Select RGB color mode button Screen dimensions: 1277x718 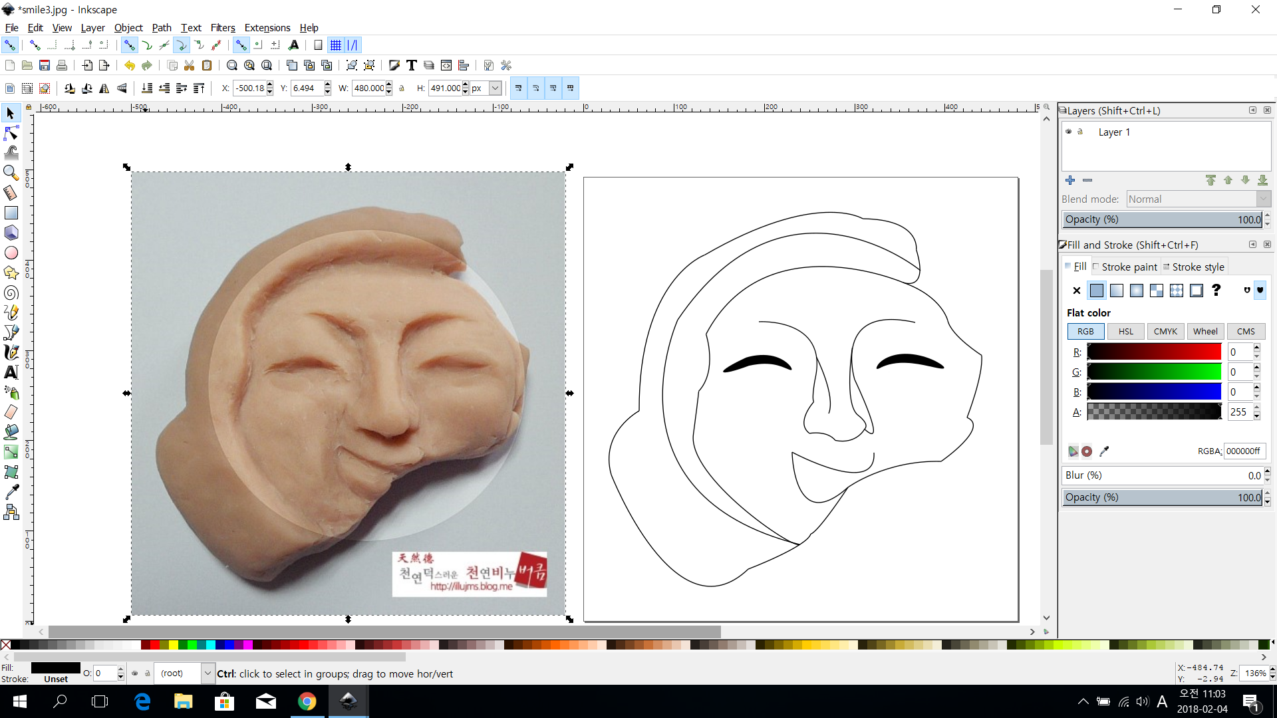click(x=1085, y=331)
